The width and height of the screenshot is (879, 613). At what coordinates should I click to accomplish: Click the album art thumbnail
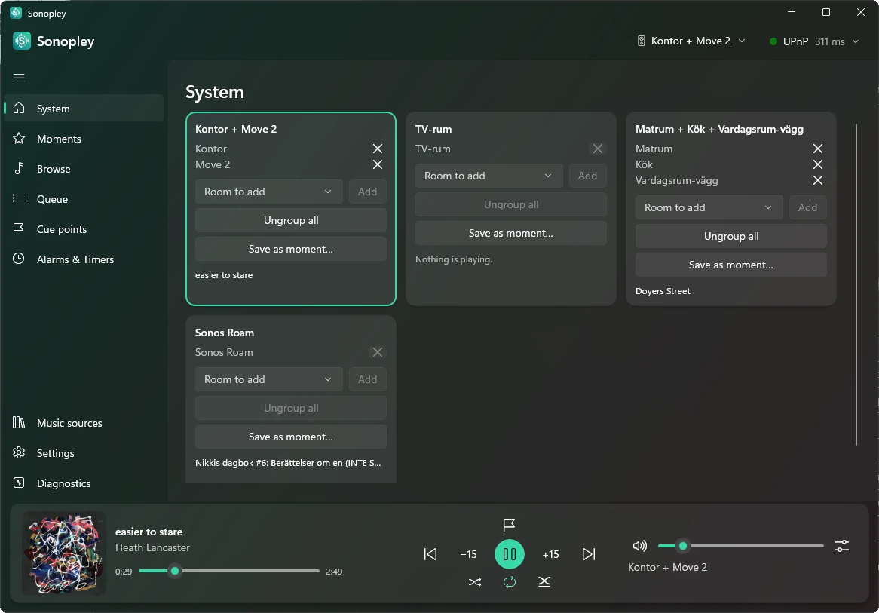click(63, 553)
